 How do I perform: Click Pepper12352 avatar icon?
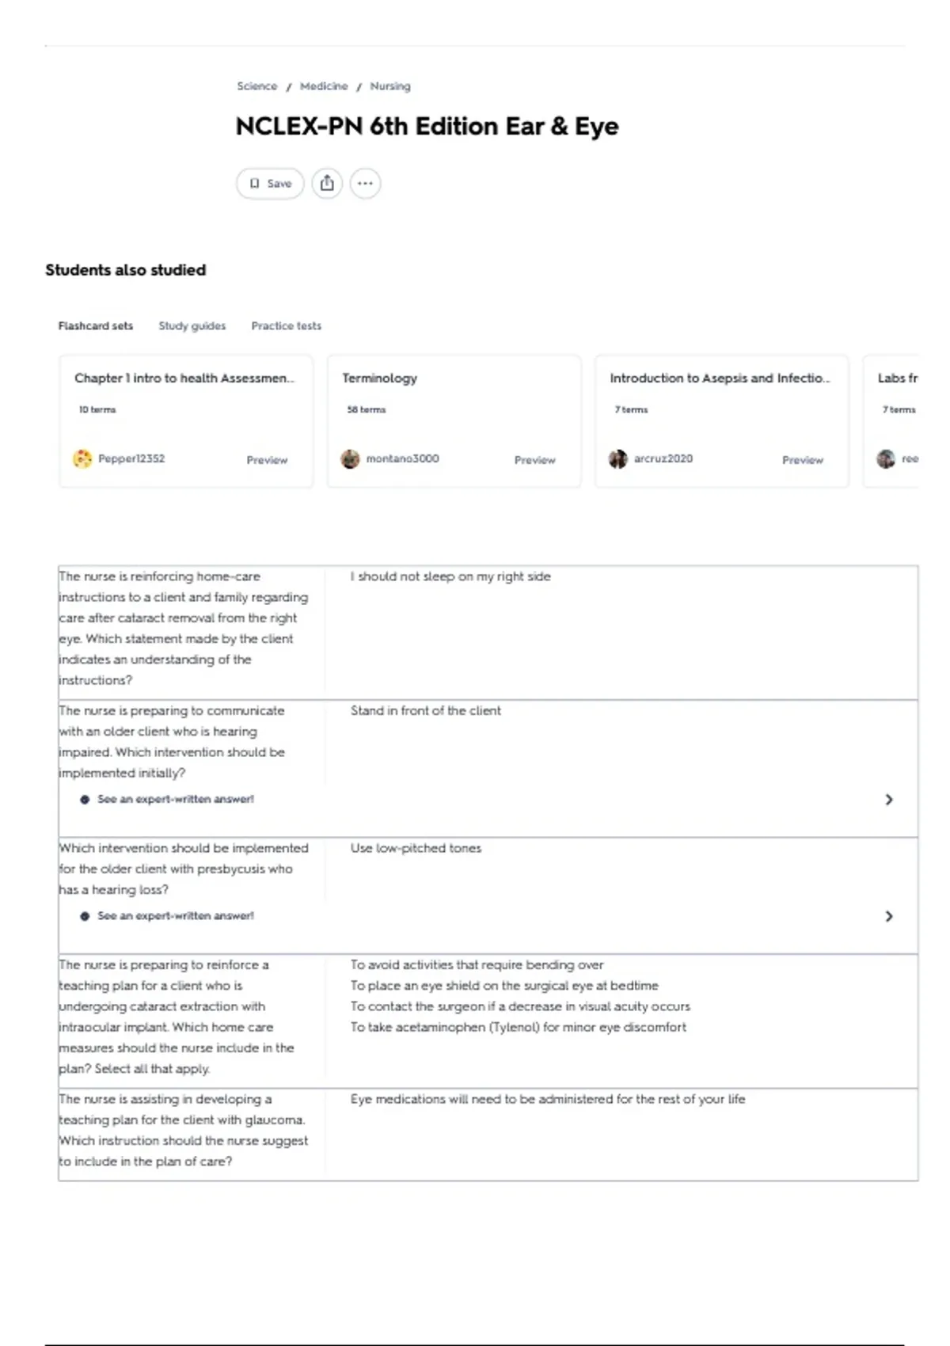(82, 458)
